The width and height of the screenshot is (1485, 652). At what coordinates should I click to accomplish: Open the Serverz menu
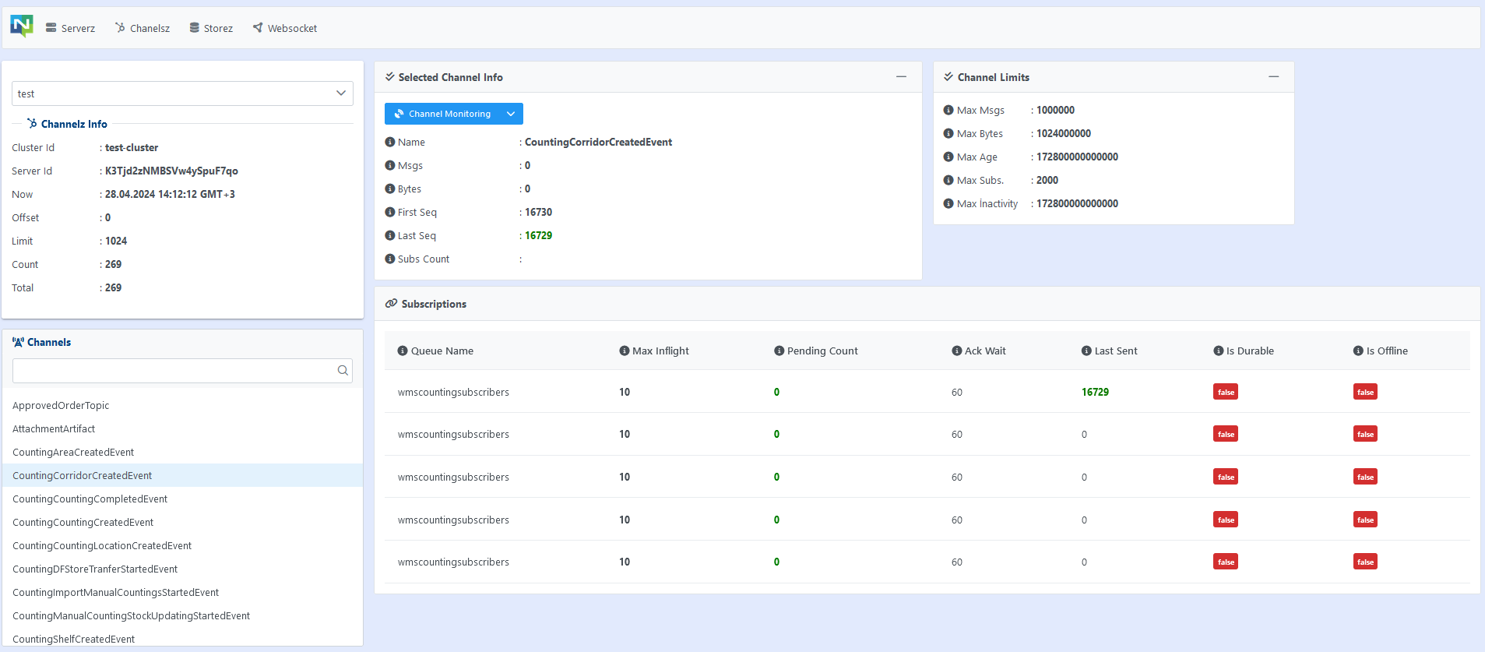coord(70,28)
